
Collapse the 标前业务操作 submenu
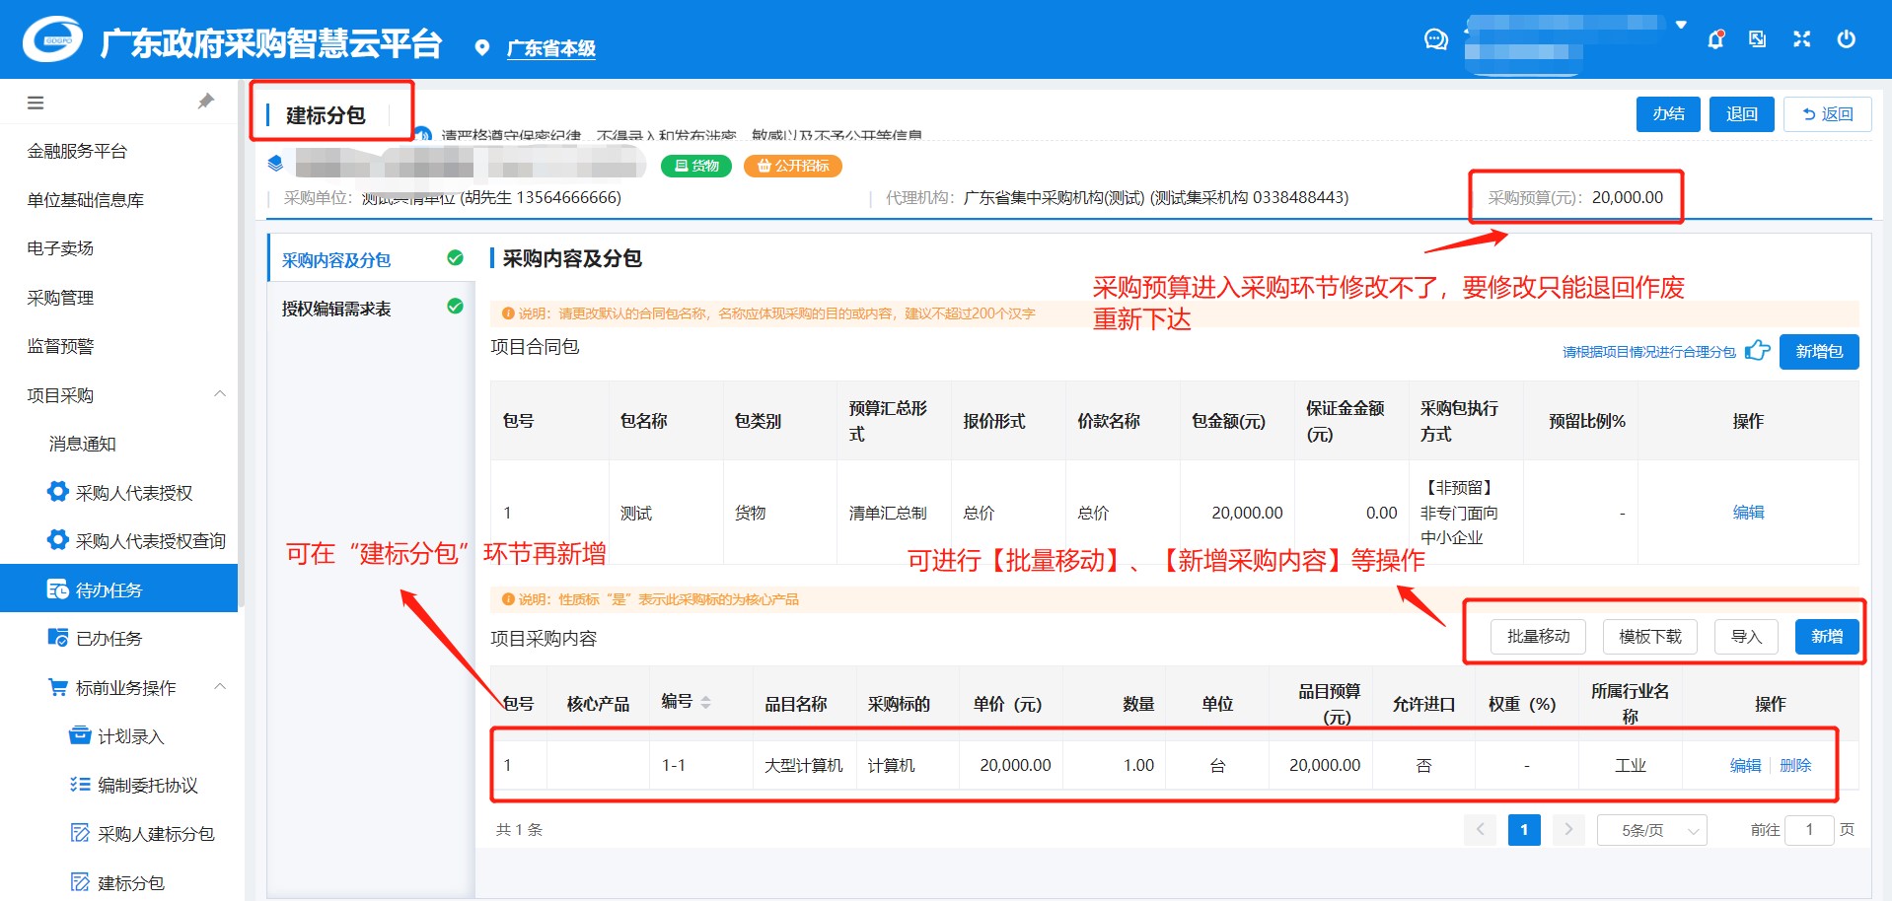pos(220,687)
